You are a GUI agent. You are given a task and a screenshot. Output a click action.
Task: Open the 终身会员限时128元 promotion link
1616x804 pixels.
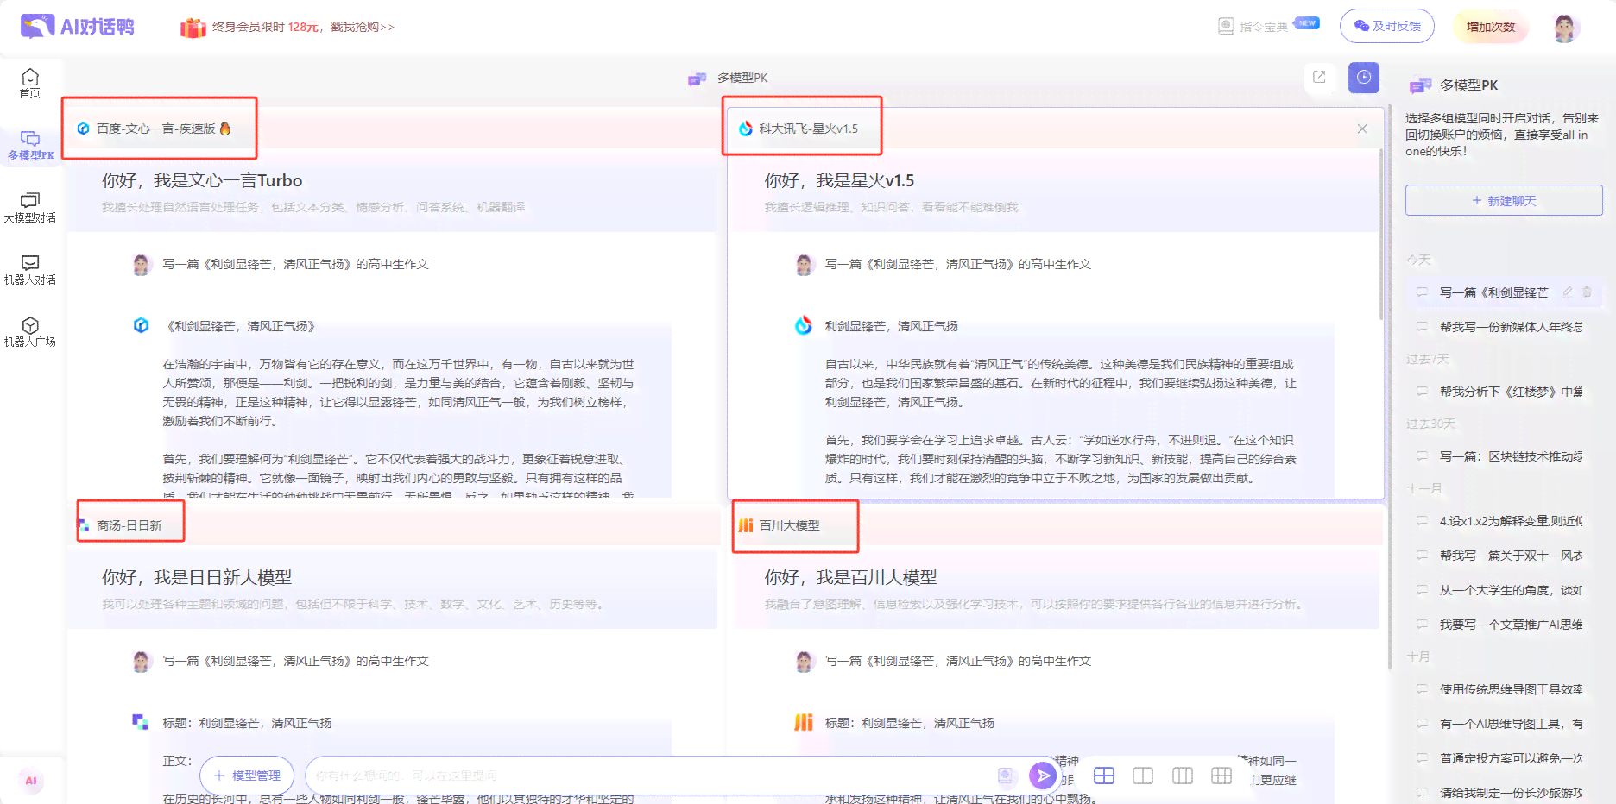303,28
